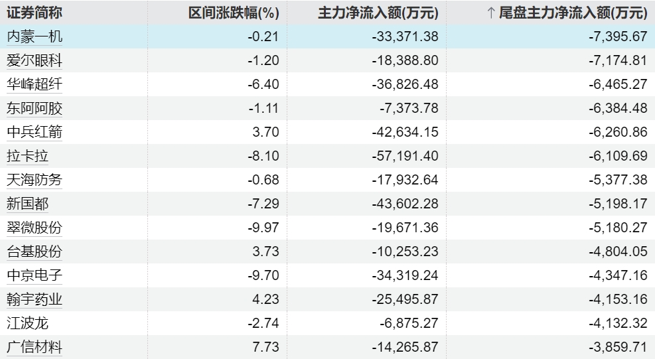Open stock link 新国都
The image size is (655, 359).
(x=28, y=204)
